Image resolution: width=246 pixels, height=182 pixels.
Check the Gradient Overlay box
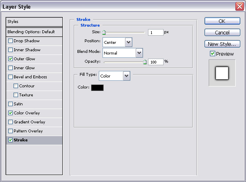pyautogui.click(x=10, y=122)
